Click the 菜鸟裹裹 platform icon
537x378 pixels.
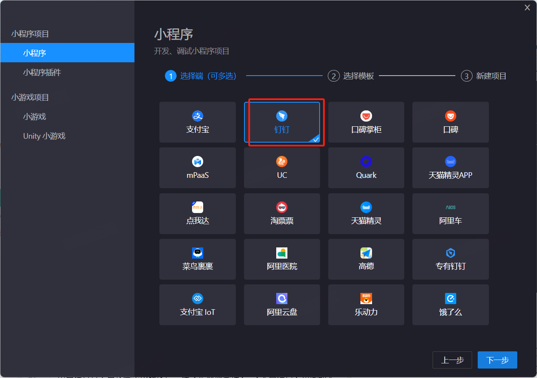click(x=198, y=253)
